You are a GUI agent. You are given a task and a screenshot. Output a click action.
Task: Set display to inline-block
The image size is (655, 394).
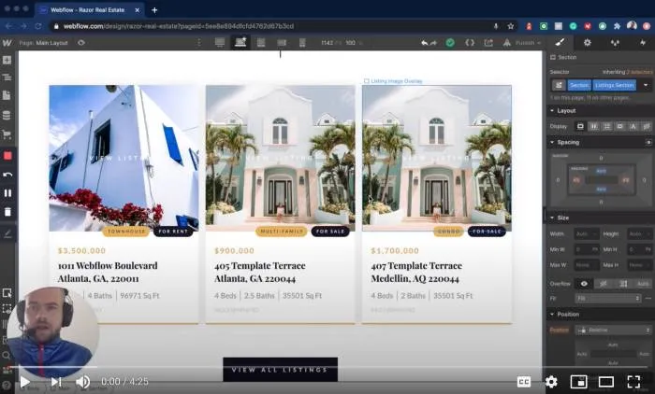pyautogui.click(x=619, y=126)
